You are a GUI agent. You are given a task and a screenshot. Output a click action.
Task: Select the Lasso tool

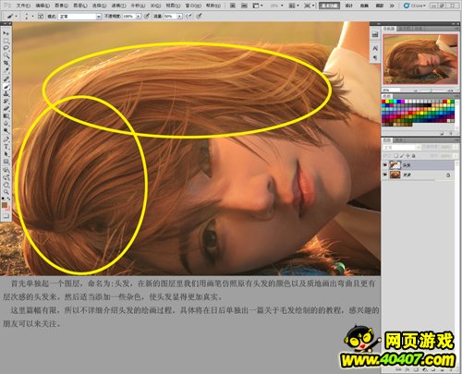coord(6,48)
